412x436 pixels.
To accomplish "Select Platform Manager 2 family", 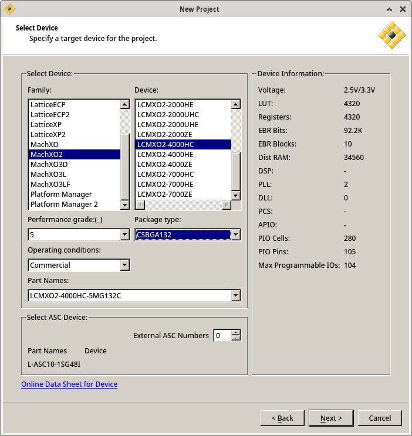I will coord(75,205).
